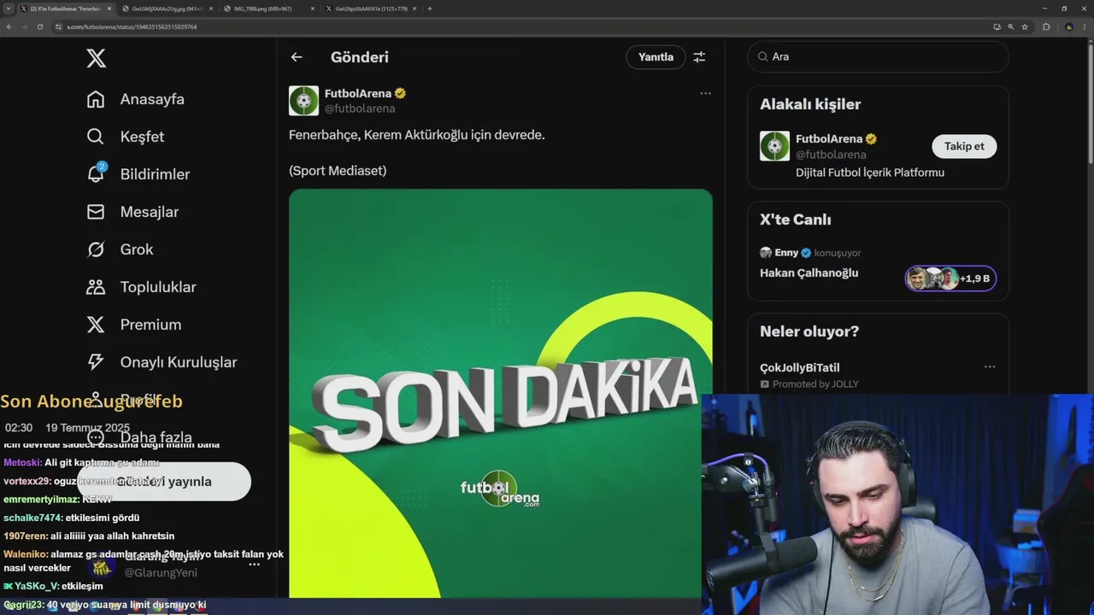
Task: Click the Neler oluyor? heading
Action: [809, 331]
